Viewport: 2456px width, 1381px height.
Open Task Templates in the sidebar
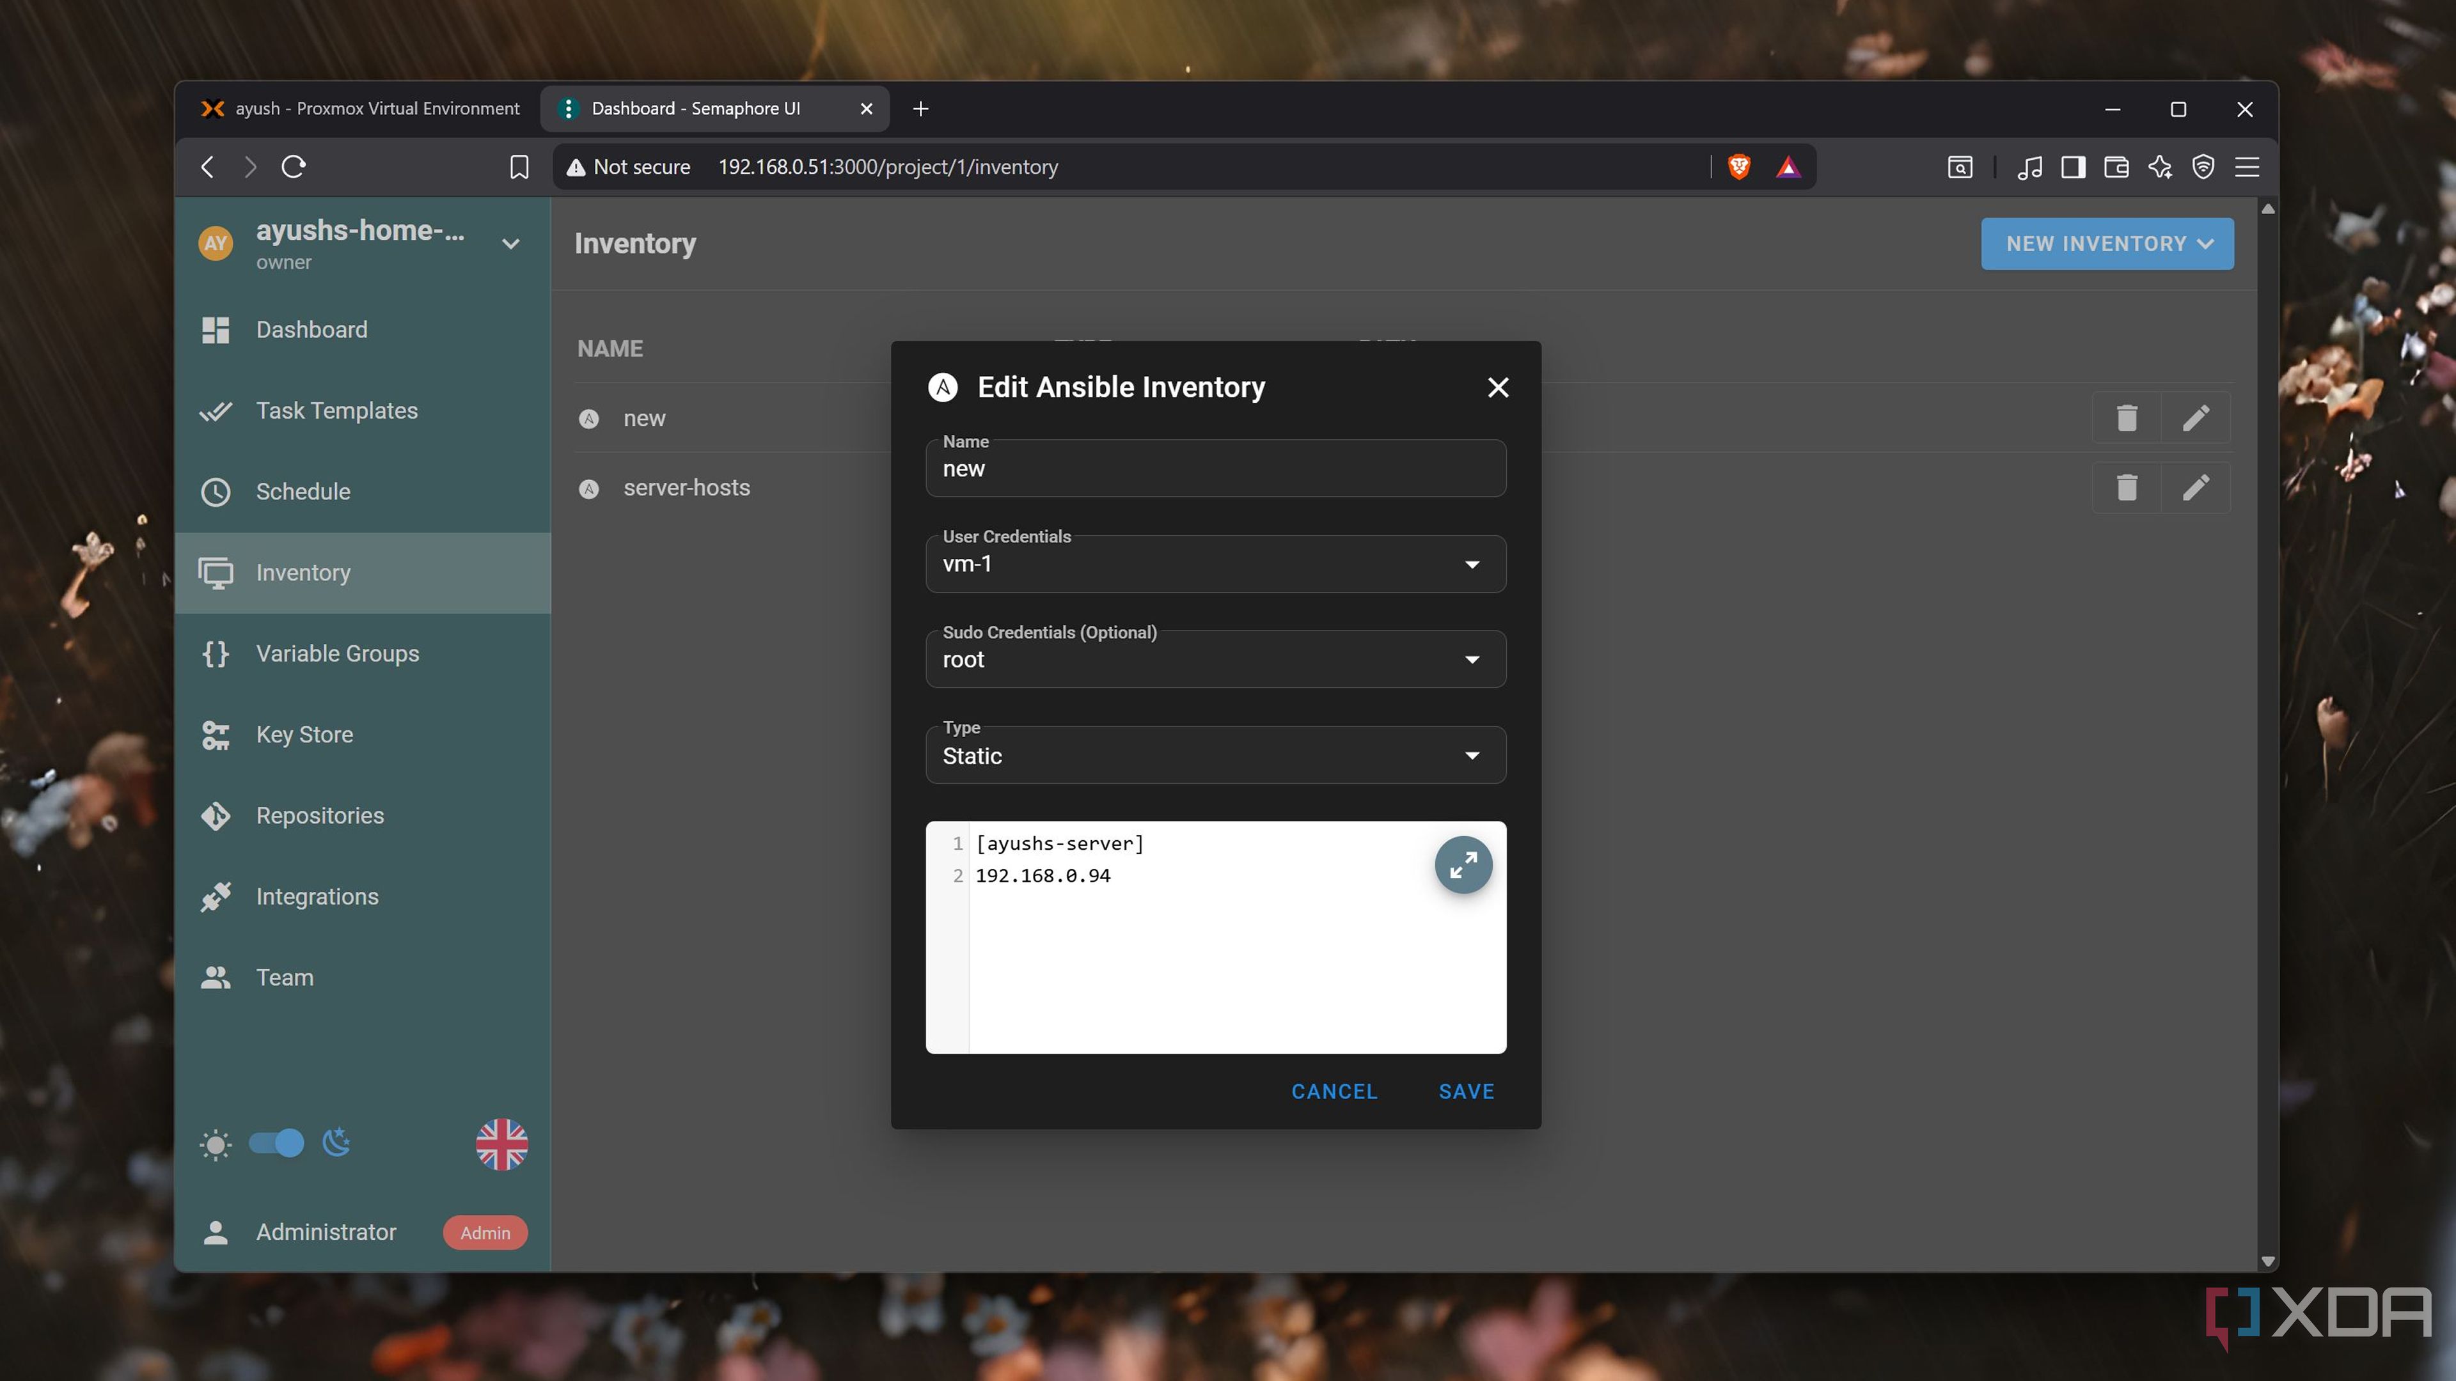coord(362,410)
